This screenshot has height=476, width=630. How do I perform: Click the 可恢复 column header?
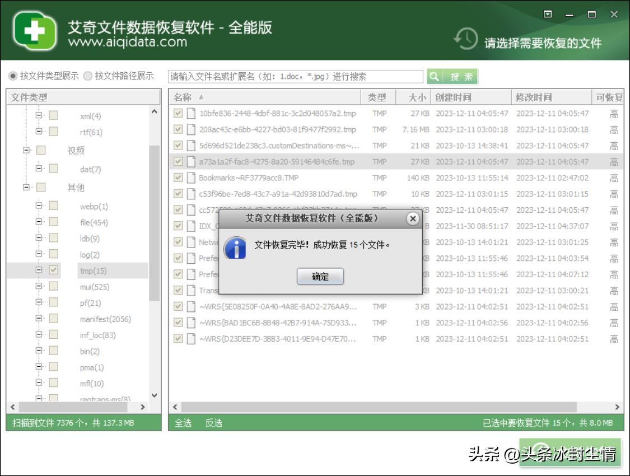pyautogui.click(x=608, y=97)
